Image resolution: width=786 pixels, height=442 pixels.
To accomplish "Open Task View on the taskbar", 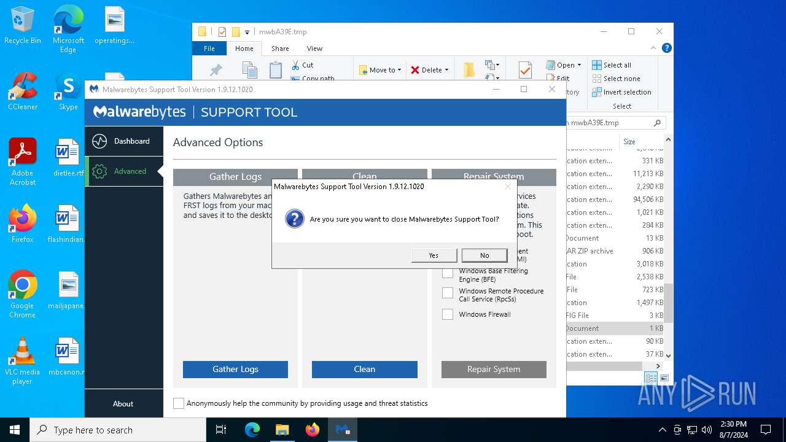I will coord(222,430).
